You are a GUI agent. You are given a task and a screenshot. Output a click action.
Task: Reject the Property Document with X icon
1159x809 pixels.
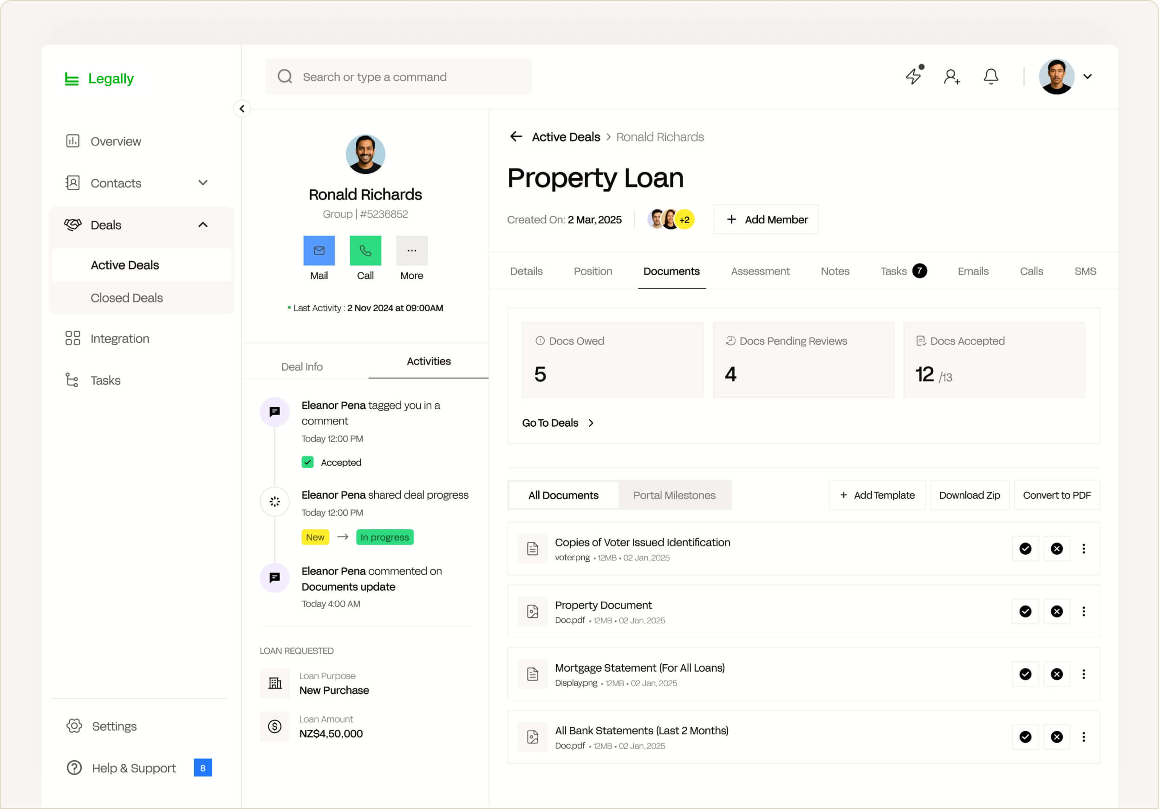tap(1056, 611)
